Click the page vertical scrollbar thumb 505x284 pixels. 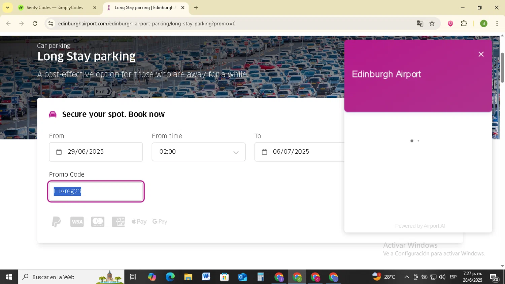[502, 67]
